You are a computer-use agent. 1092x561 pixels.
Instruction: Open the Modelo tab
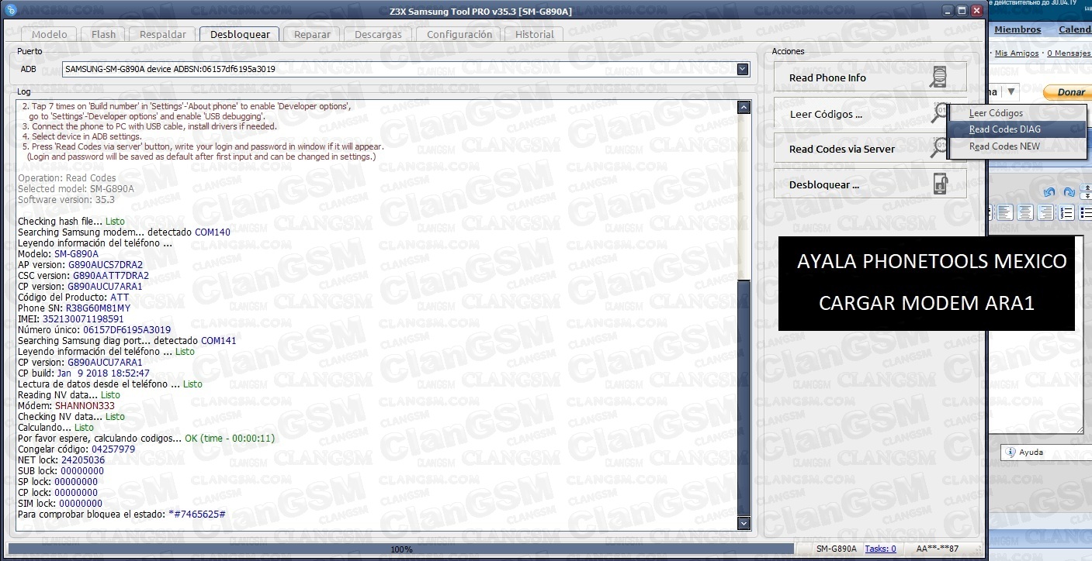click(50, 34)
